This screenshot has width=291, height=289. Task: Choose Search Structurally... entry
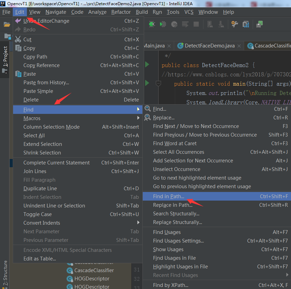pyautogui.click(x=217, y=213)
